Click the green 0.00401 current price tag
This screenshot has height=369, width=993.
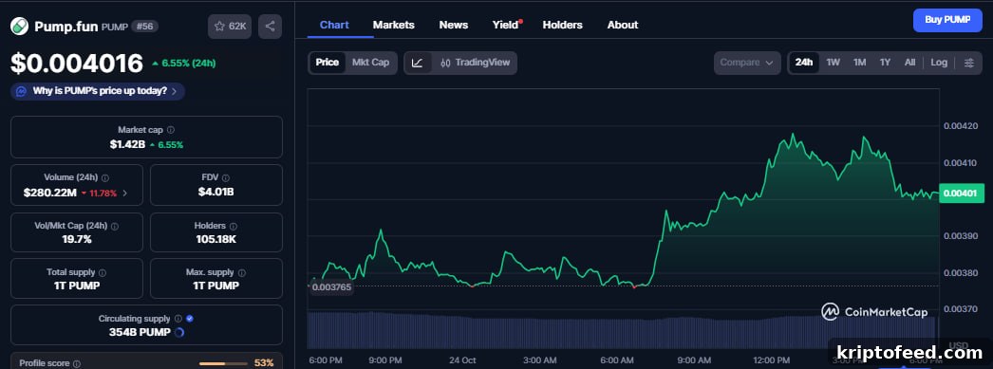(962, 194)
